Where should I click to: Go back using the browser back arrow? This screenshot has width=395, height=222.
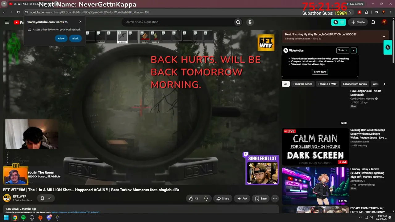4,12
